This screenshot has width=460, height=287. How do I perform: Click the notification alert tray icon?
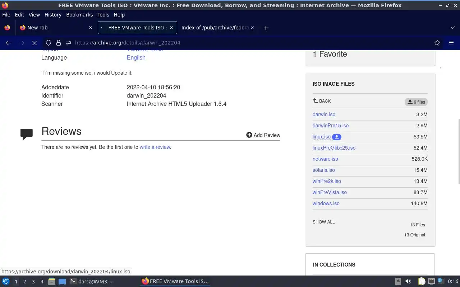tap(440, 282)
